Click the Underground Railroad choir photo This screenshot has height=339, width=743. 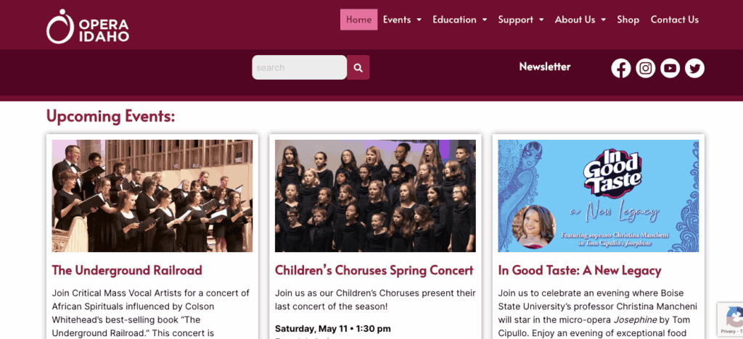pos(152,196)
